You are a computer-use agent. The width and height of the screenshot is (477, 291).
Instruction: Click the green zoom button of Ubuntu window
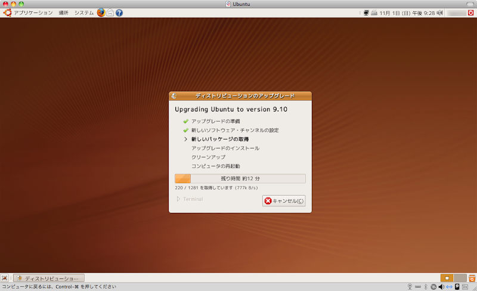tap(21, 4)
